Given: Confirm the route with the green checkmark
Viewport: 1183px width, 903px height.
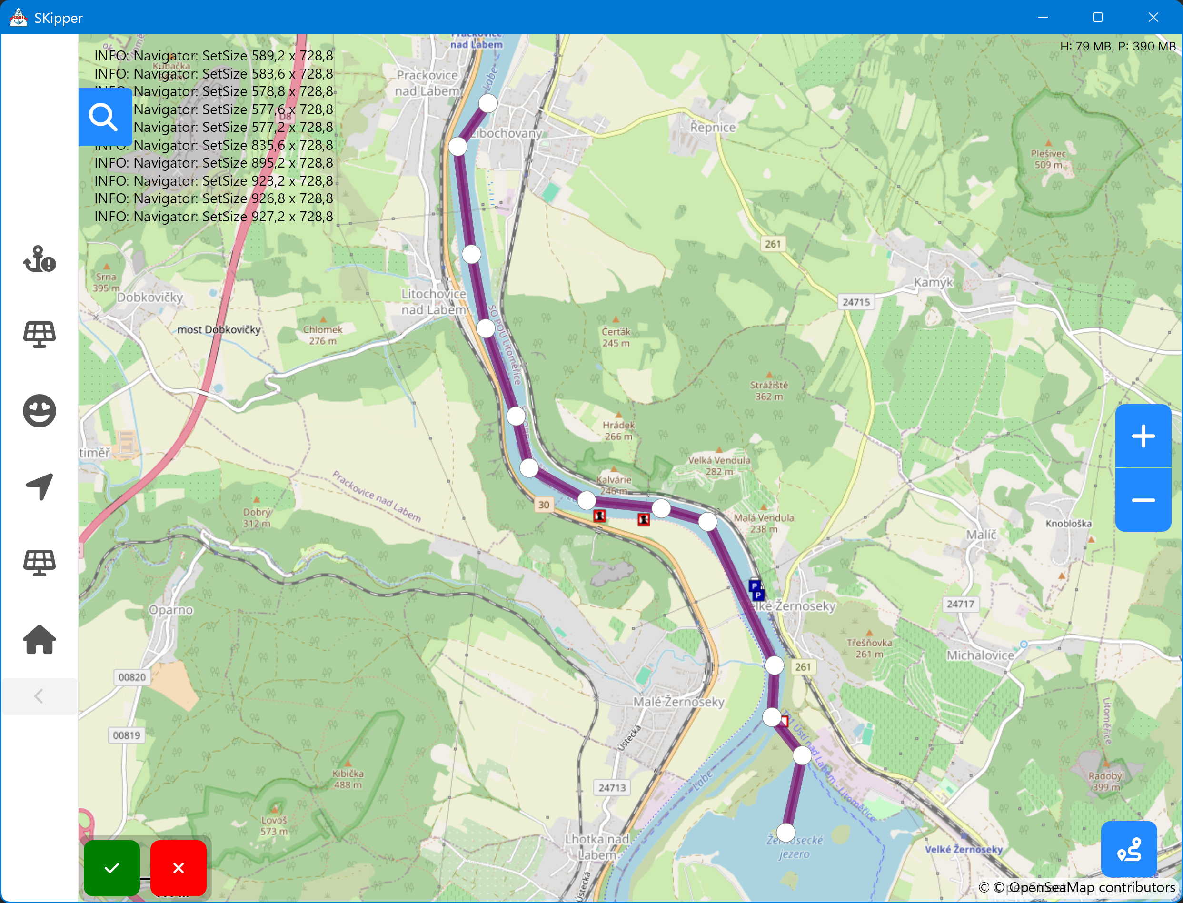Looking at the screenshot, I should pyautogui.click(x=112, y=868).
